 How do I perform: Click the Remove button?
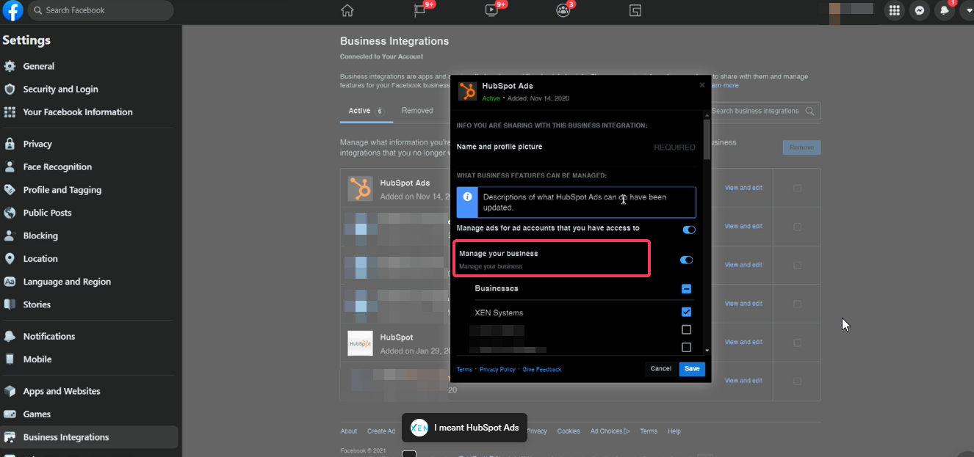point(801,147)
